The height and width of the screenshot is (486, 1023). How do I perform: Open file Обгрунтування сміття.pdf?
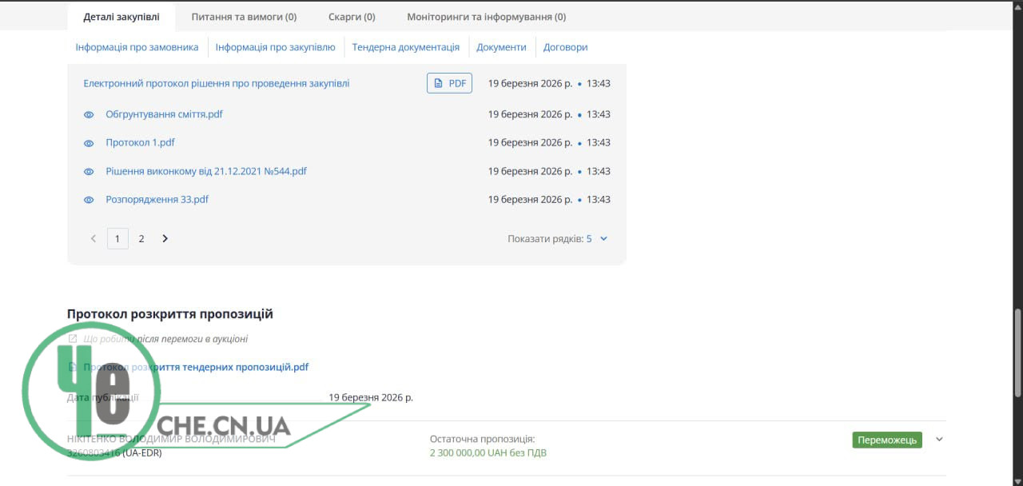pos(165,114)
